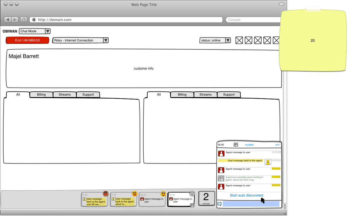Click the yellow user avatar beside the 13:15:32 message
Viewport: 352px width, 217px height.
pos(268,162)
